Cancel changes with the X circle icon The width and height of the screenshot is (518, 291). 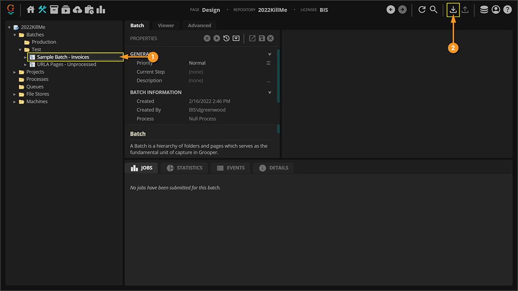[x=270, y=38]
